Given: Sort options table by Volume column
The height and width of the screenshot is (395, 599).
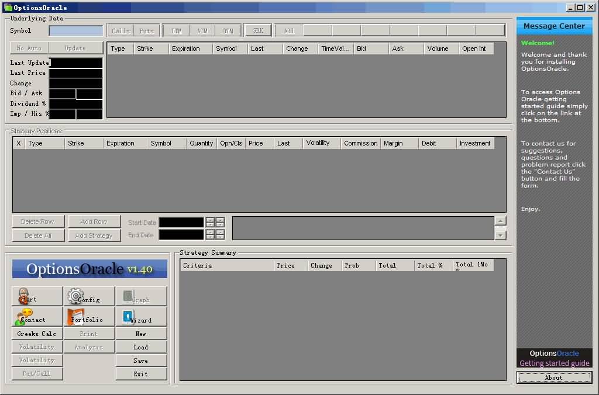Looking at the screenshot, I should pos(441,48).
